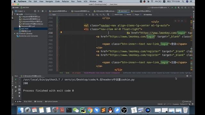205x115 pixels.
Task: Click yellow intention lightbulb on line 258
Action: (61, 32)
